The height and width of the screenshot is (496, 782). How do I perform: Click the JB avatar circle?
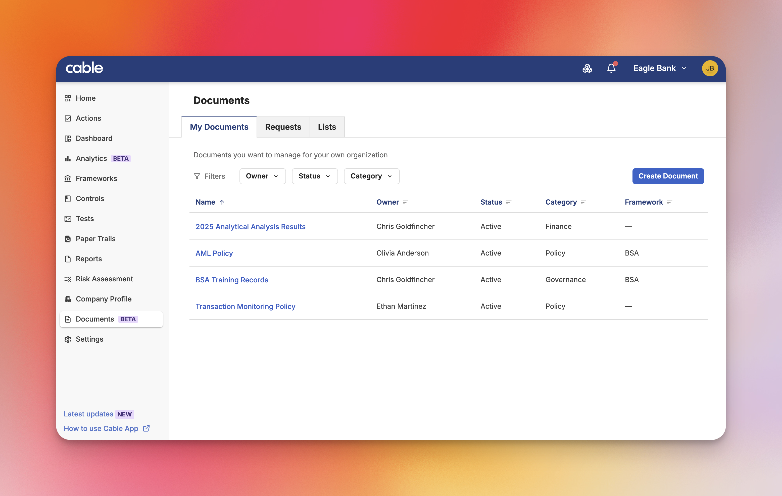coord(710,68)
